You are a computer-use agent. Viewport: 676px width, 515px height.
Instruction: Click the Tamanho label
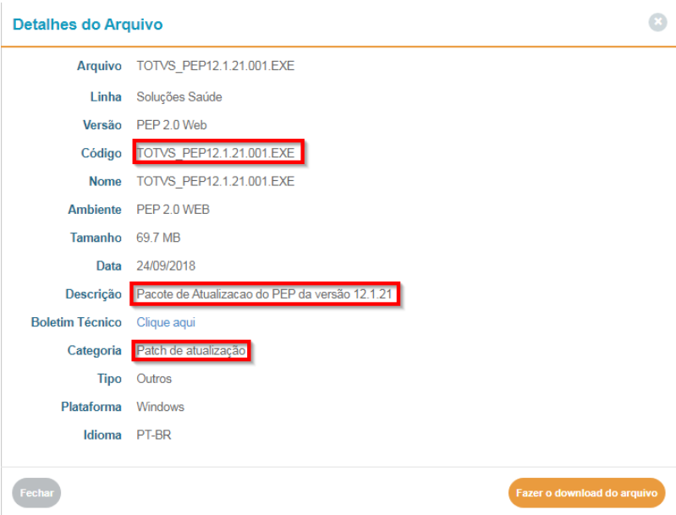[x=96, y=238]
